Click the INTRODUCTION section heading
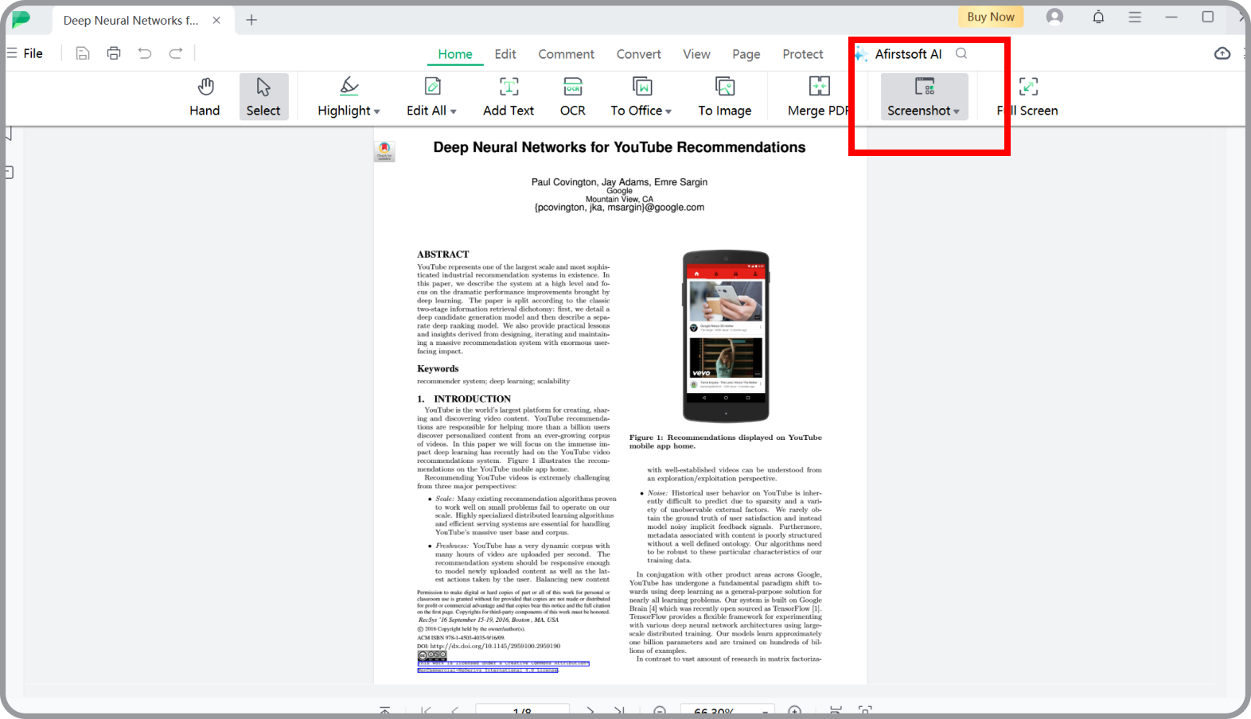This screenshot has width=1251, height=719. click(464, 399)
